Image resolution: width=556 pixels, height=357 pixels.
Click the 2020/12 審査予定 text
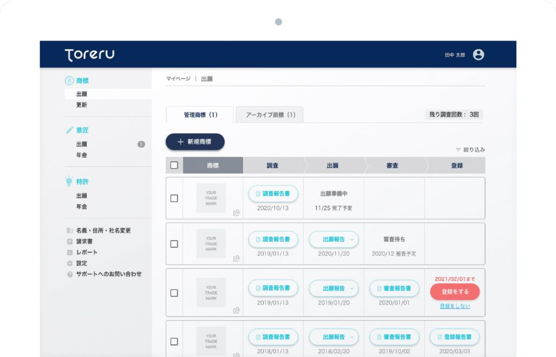tap(394, 254)
